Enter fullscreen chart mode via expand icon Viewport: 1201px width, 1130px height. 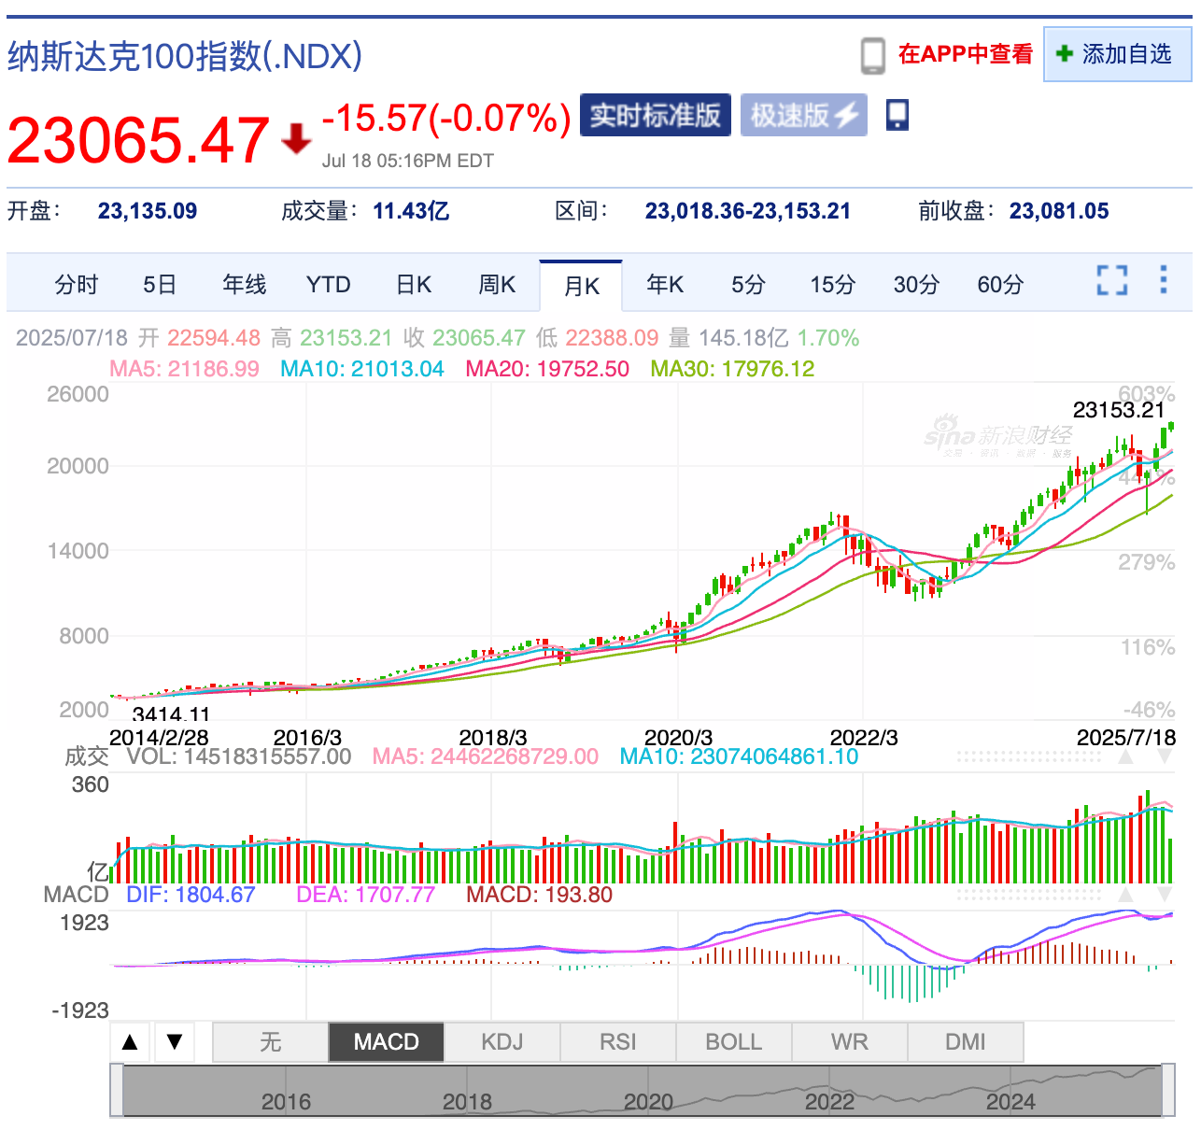1110,279
